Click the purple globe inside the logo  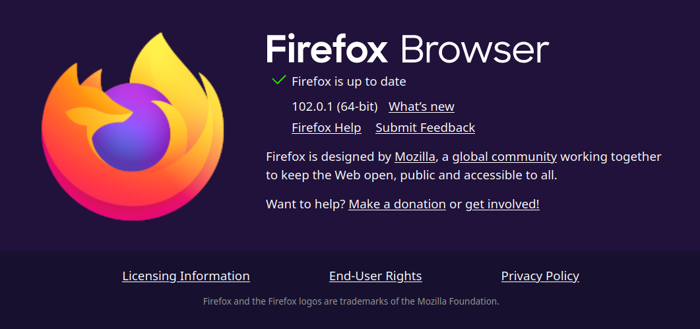click(x=132, y=127)
